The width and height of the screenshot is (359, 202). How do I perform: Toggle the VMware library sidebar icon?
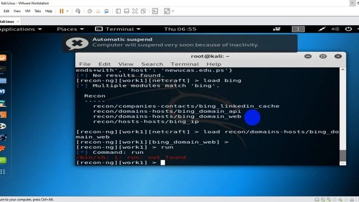coord(118,11)
